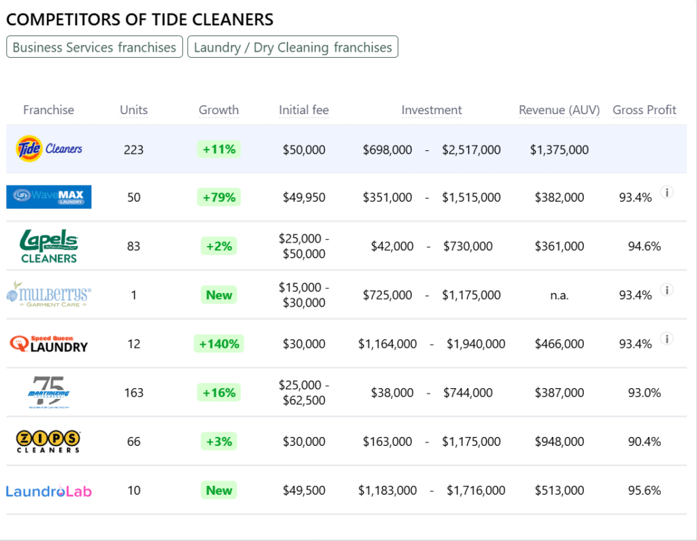Sort by Revenue (AUV) column header
The width and height of the screenshot is (697, 541).
point(560,110)
